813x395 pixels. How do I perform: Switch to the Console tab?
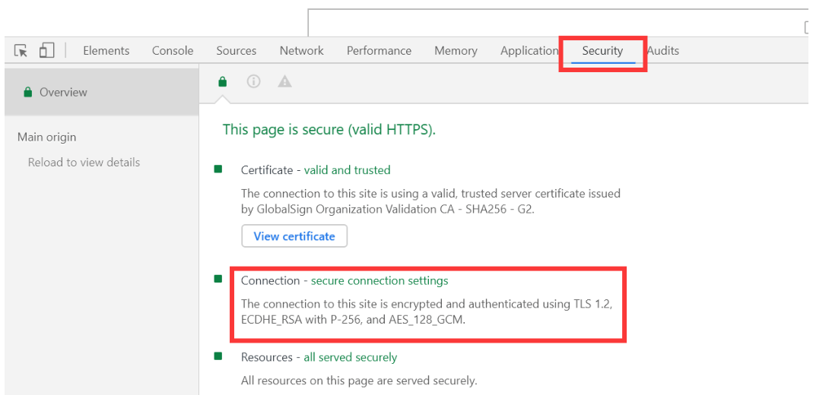173,51
